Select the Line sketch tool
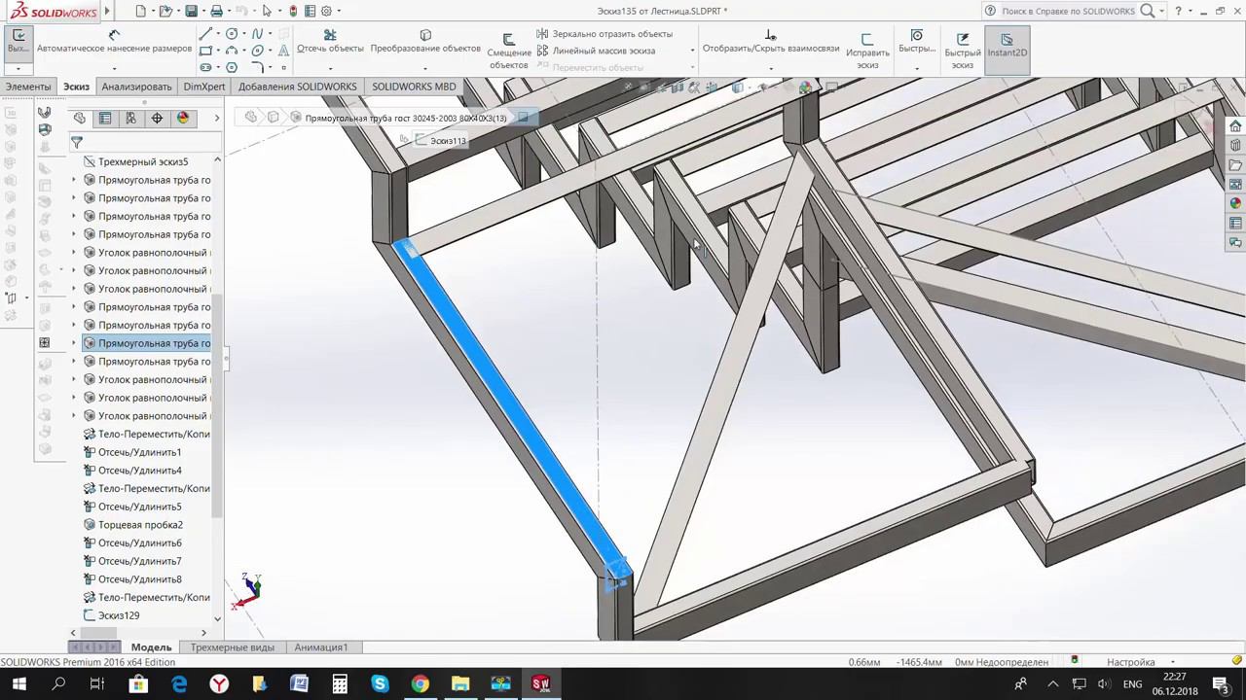 pyautogui.click(x=205, y=34)
